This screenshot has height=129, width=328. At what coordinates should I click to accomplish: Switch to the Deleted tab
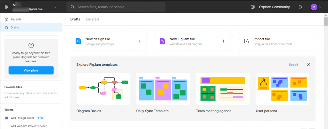92,19
